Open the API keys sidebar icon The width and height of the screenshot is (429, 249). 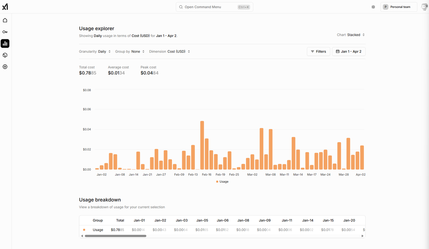[5, 32]
